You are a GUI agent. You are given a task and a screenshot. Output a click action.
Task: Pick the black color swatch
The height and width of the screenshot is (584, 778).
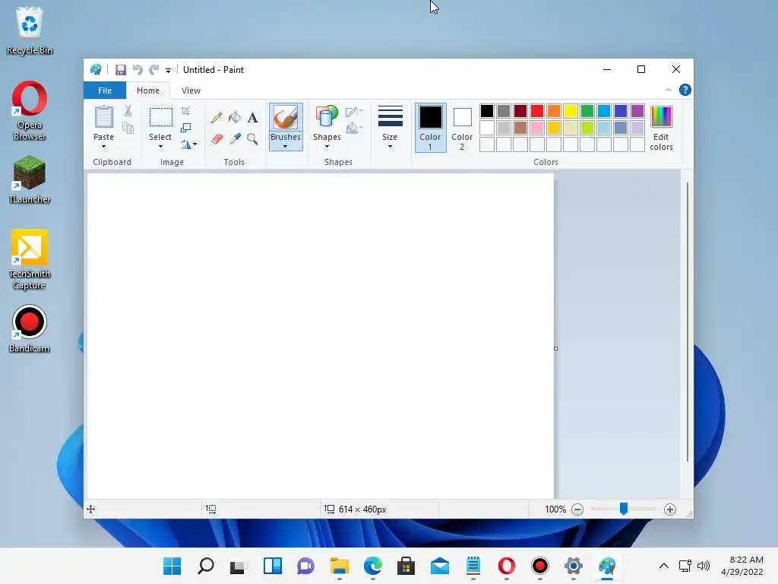487,111
